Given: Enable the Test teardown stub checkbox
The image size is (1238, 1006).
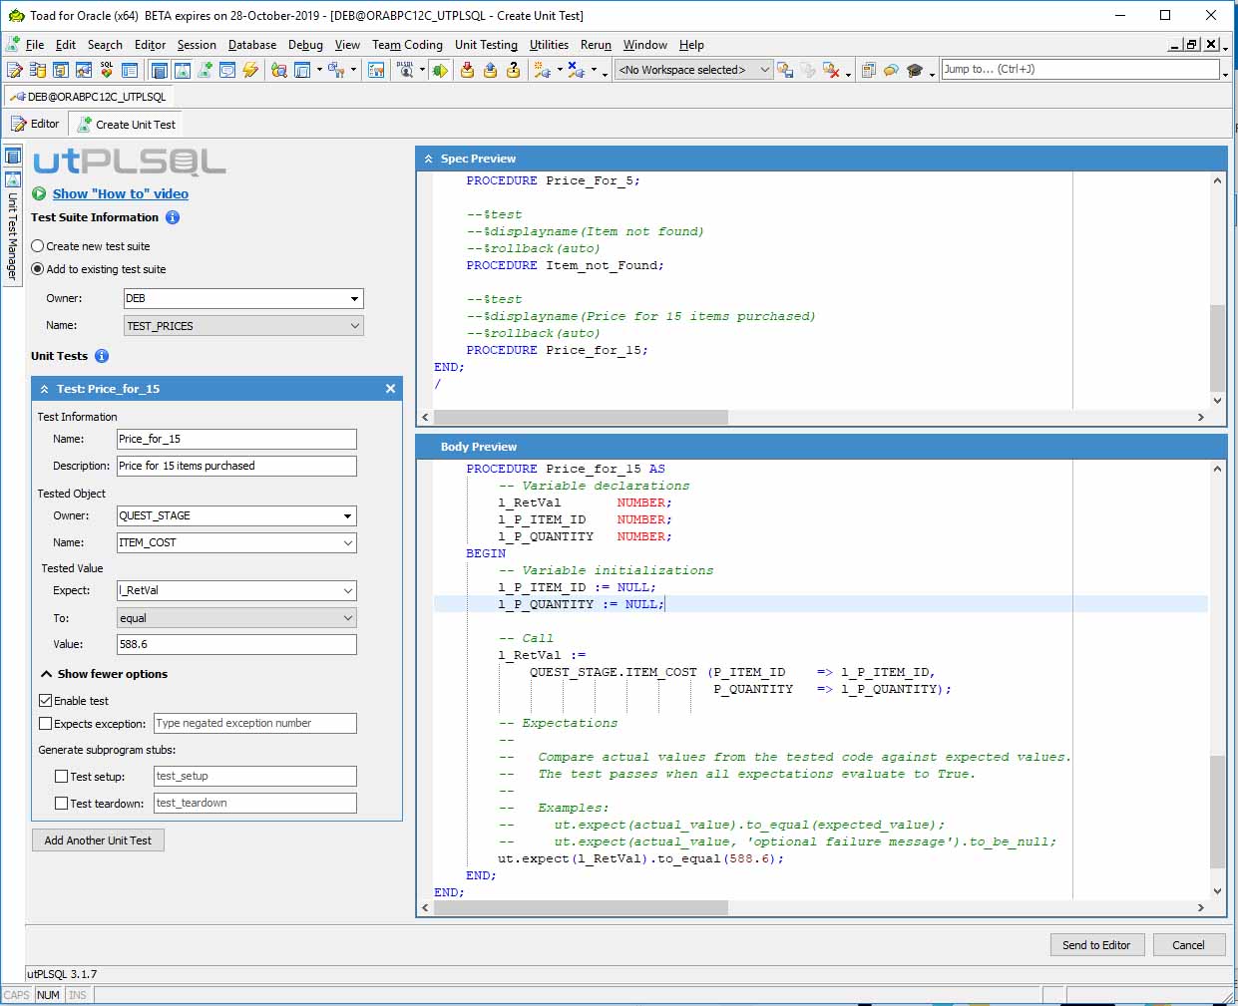Looking at the screenshot, I should (62, 804).
